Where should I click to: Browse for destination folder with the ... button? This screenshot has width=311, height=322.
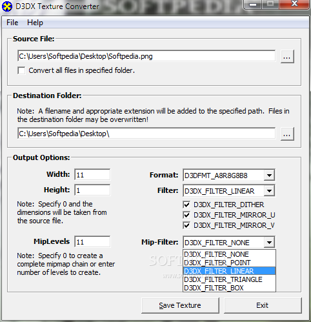[x=287, y=134]
